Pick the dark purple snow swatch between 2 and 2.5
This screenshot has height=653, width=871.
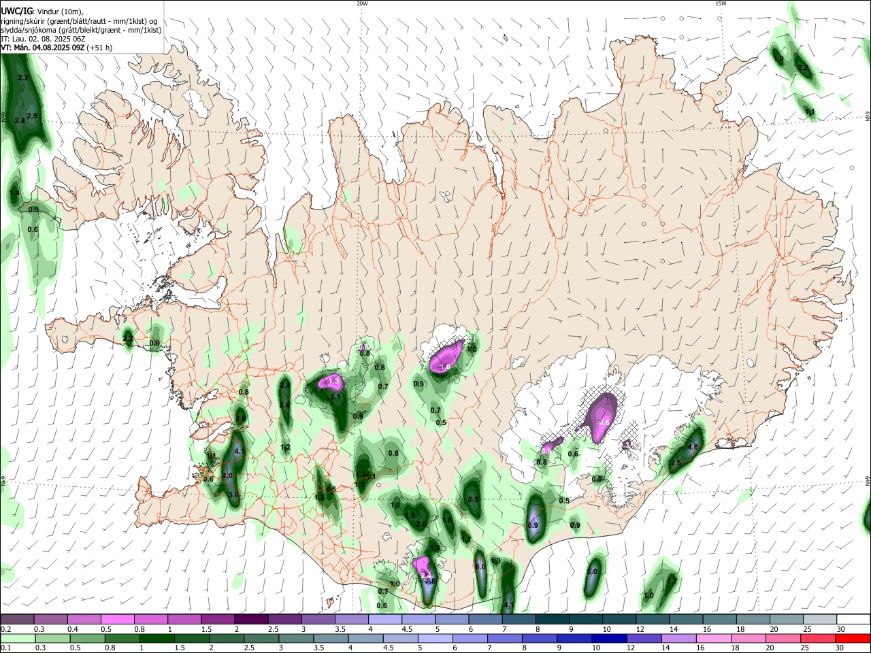tap(250, 619)
